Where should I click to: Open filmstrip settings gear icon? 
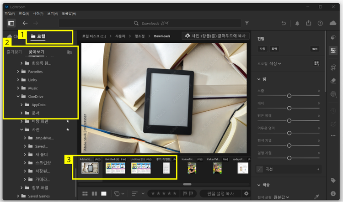246,193
